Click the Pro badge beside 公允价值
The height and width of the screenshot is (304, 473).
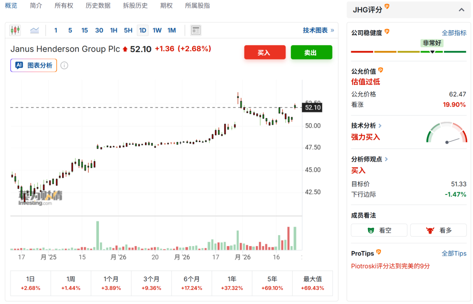click(x=381, y=70)
